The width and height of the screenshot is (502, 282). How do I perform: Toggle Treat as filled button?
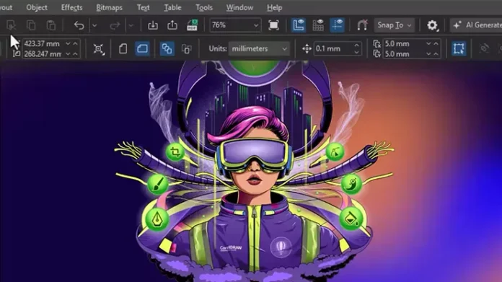459,48
